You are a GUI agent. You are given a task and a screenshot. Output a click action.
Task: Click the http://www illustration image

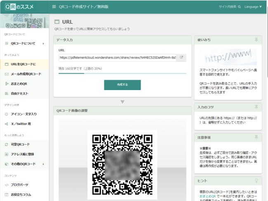pos(228,57)
